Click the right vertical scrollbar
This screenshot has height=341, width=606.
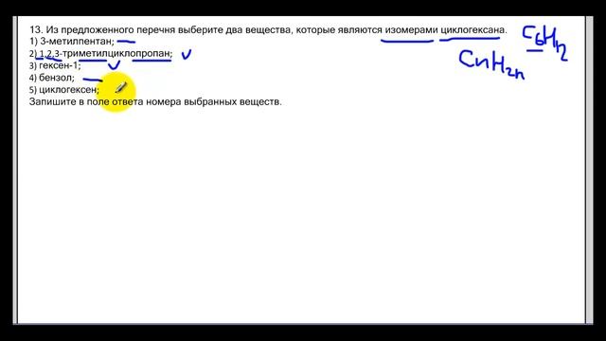(589, 170)
